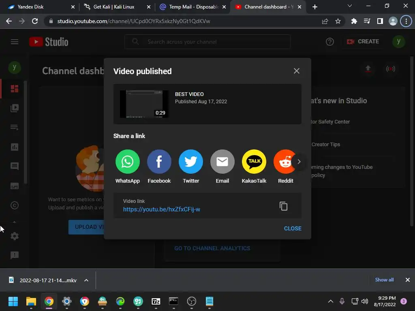Open the Creator Tips news item
The width and height of the screenshot is (415, 311).
click(x=326, y=145)
